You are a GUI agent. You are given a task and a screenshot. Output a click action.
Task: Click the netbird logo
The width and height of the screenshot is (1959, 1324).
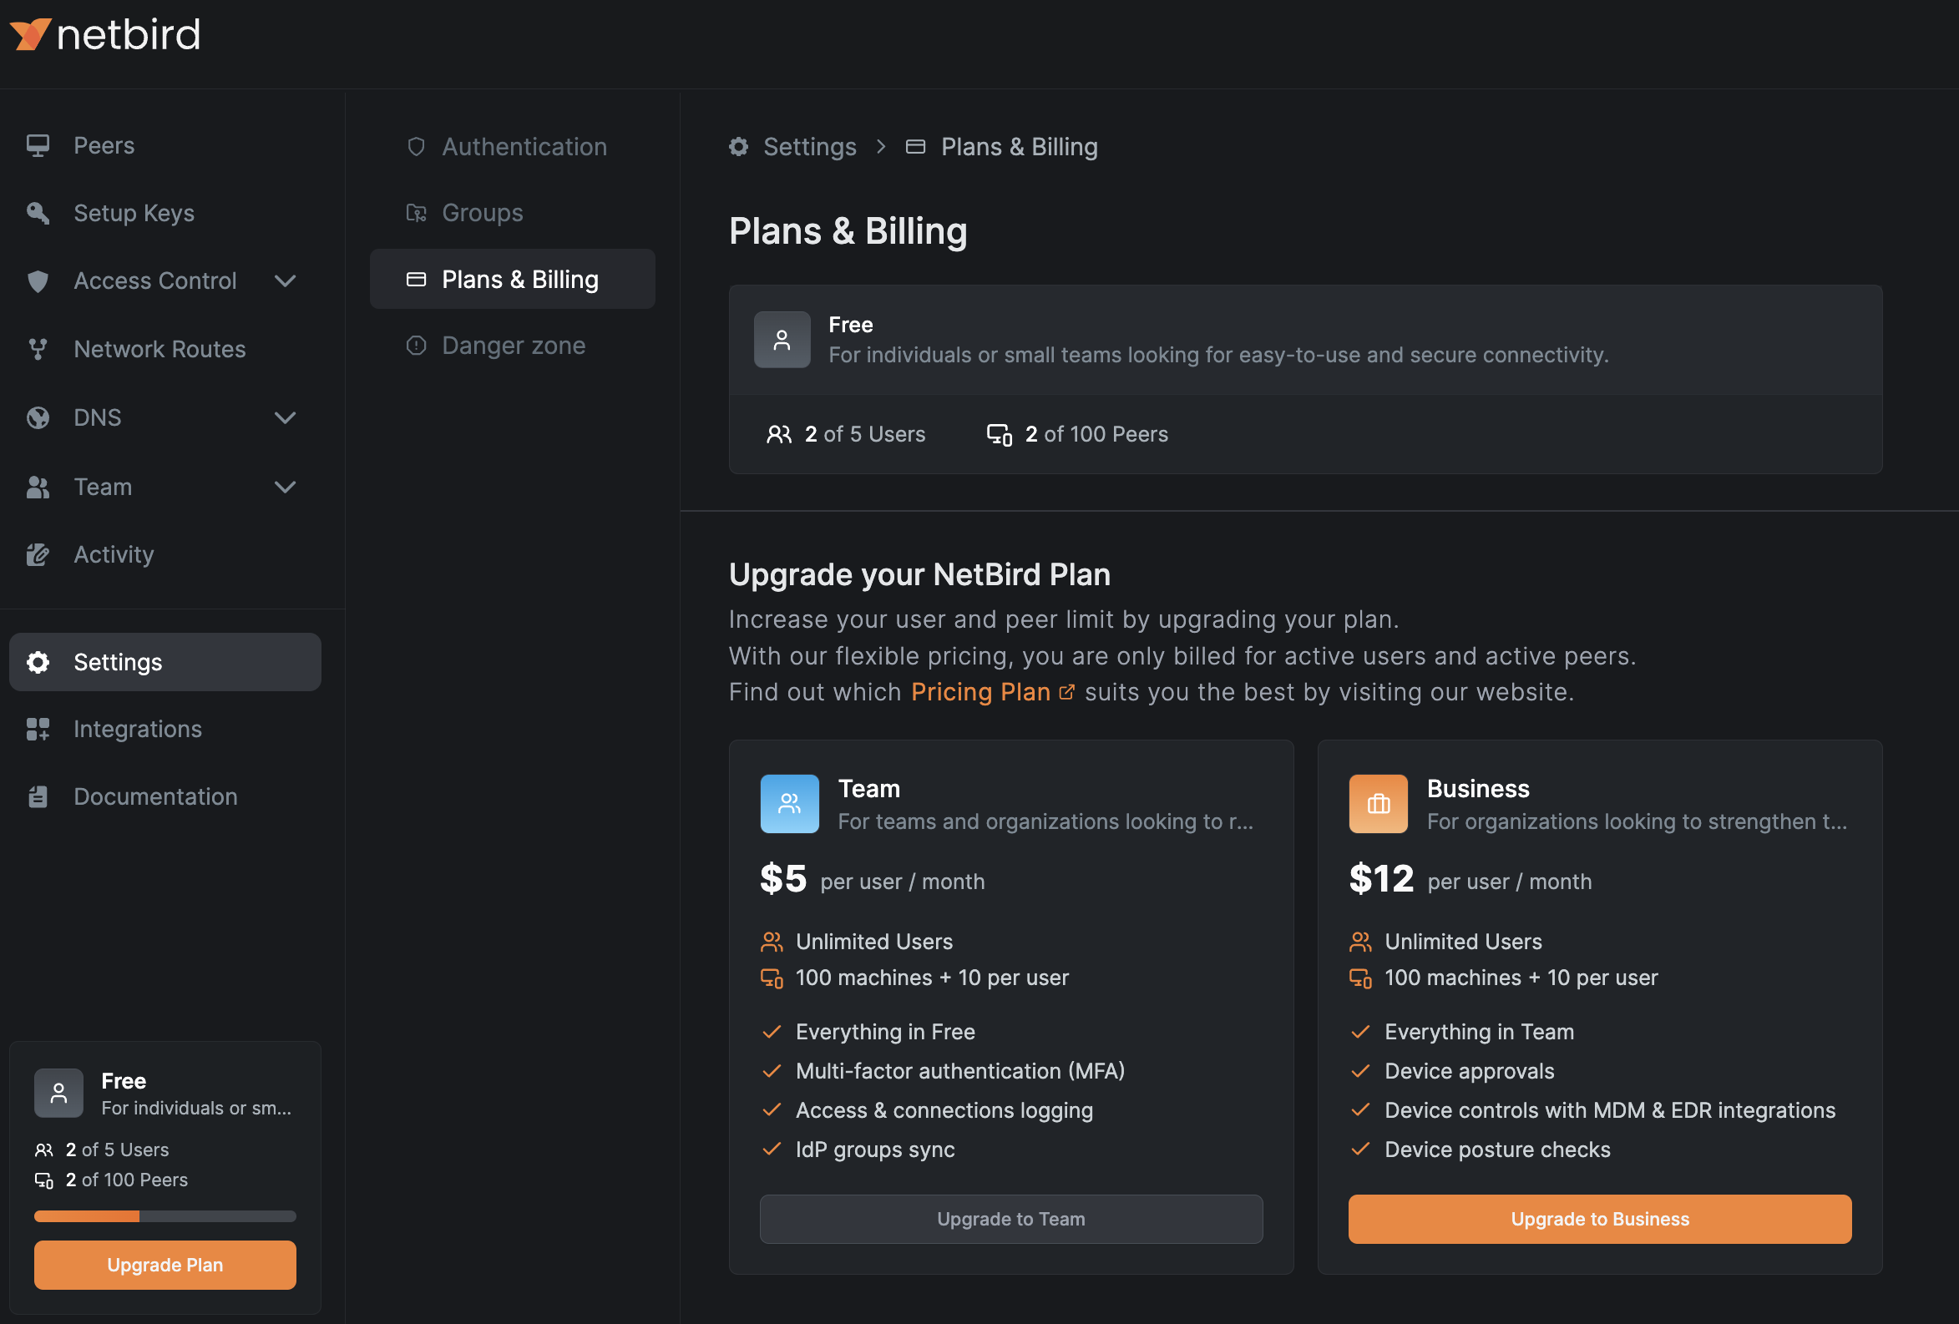[x=105, y=34]
